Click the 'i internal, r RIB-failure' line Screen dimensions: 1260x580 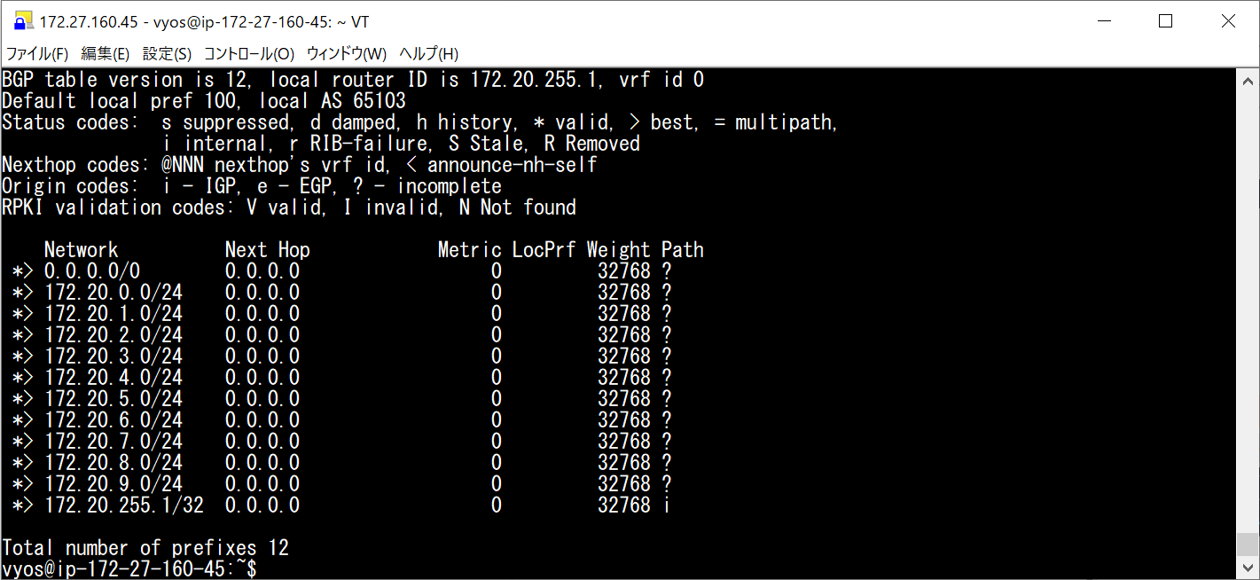[x=401, y=144]
